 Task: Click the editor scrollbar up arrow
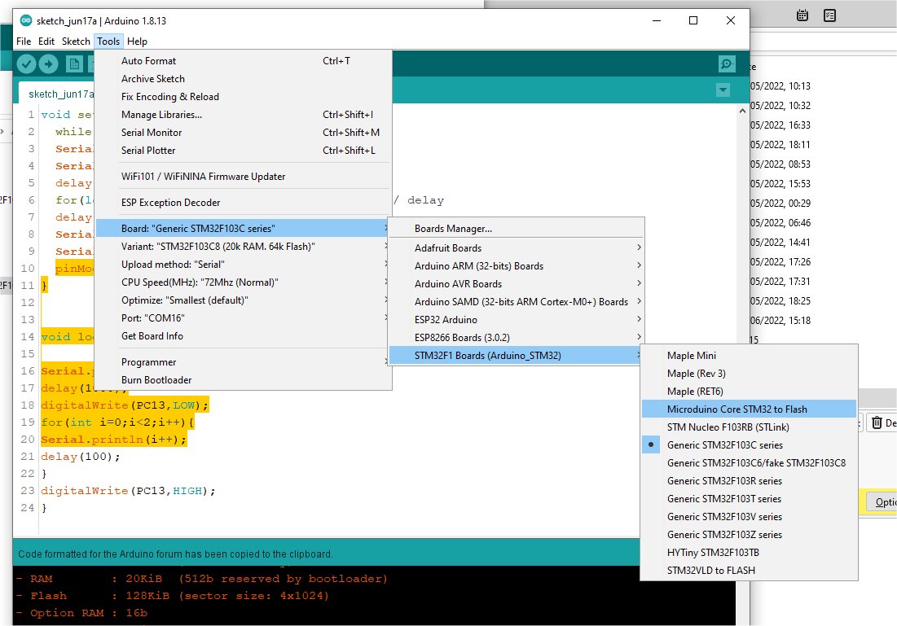pyautogui.click(x=742, y=111)
